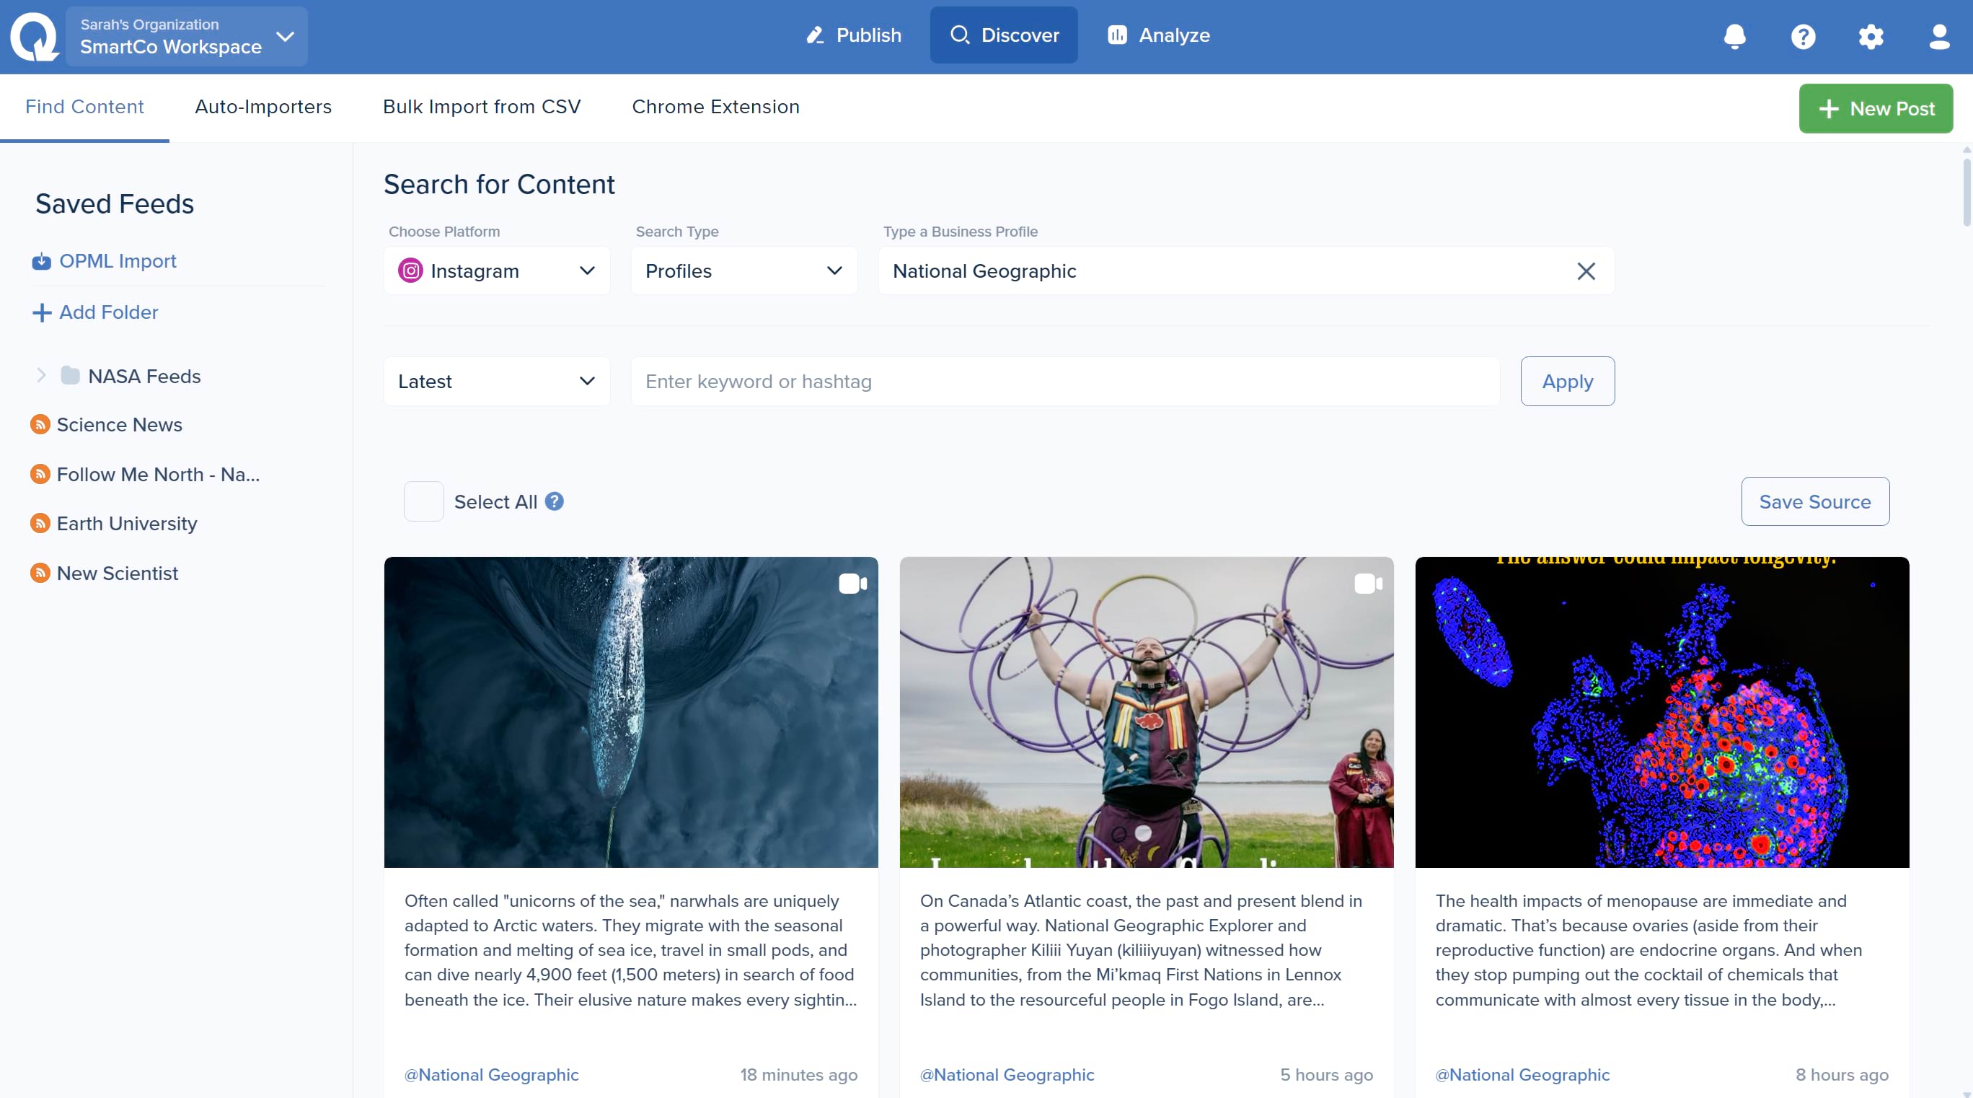Switch to the Auto-Importers tab
The height and width of the screenshot is (1098, 1973).
tap(262, 107)
